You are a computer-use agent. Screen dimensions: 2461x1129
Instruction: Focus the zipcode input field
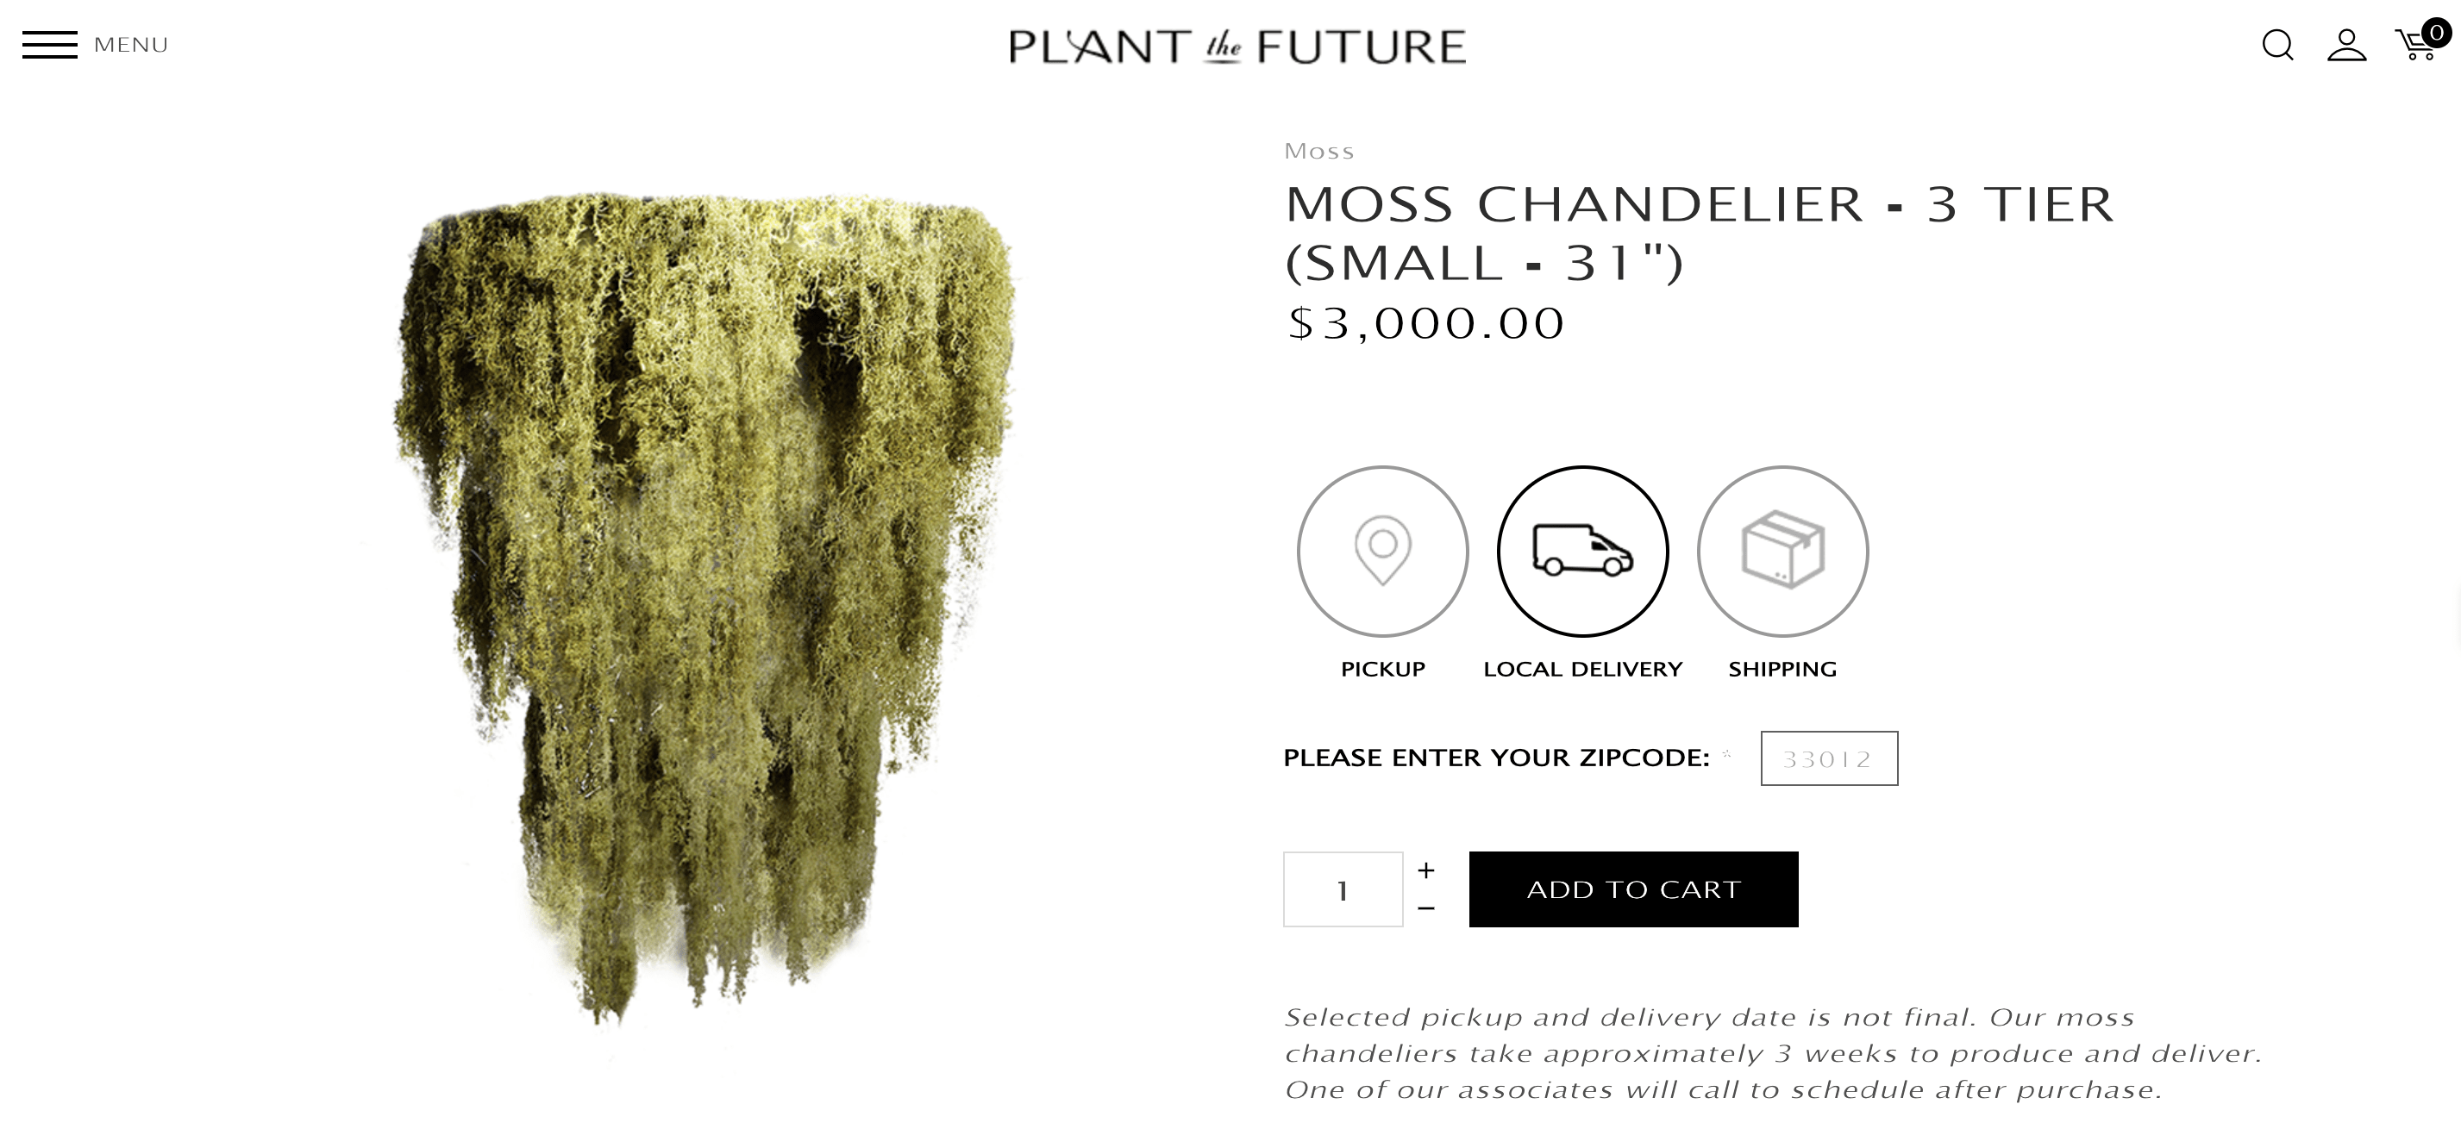(x=1830, y=758)
